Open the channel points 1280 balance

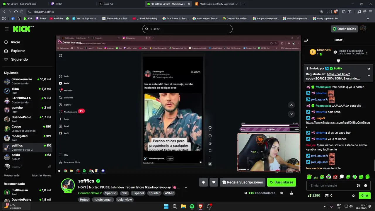(314, 195)
